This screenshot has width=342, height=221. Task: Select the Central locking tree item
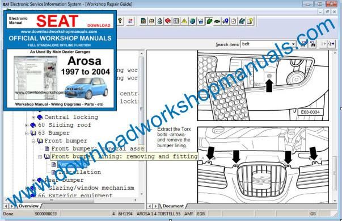[71, 117]
